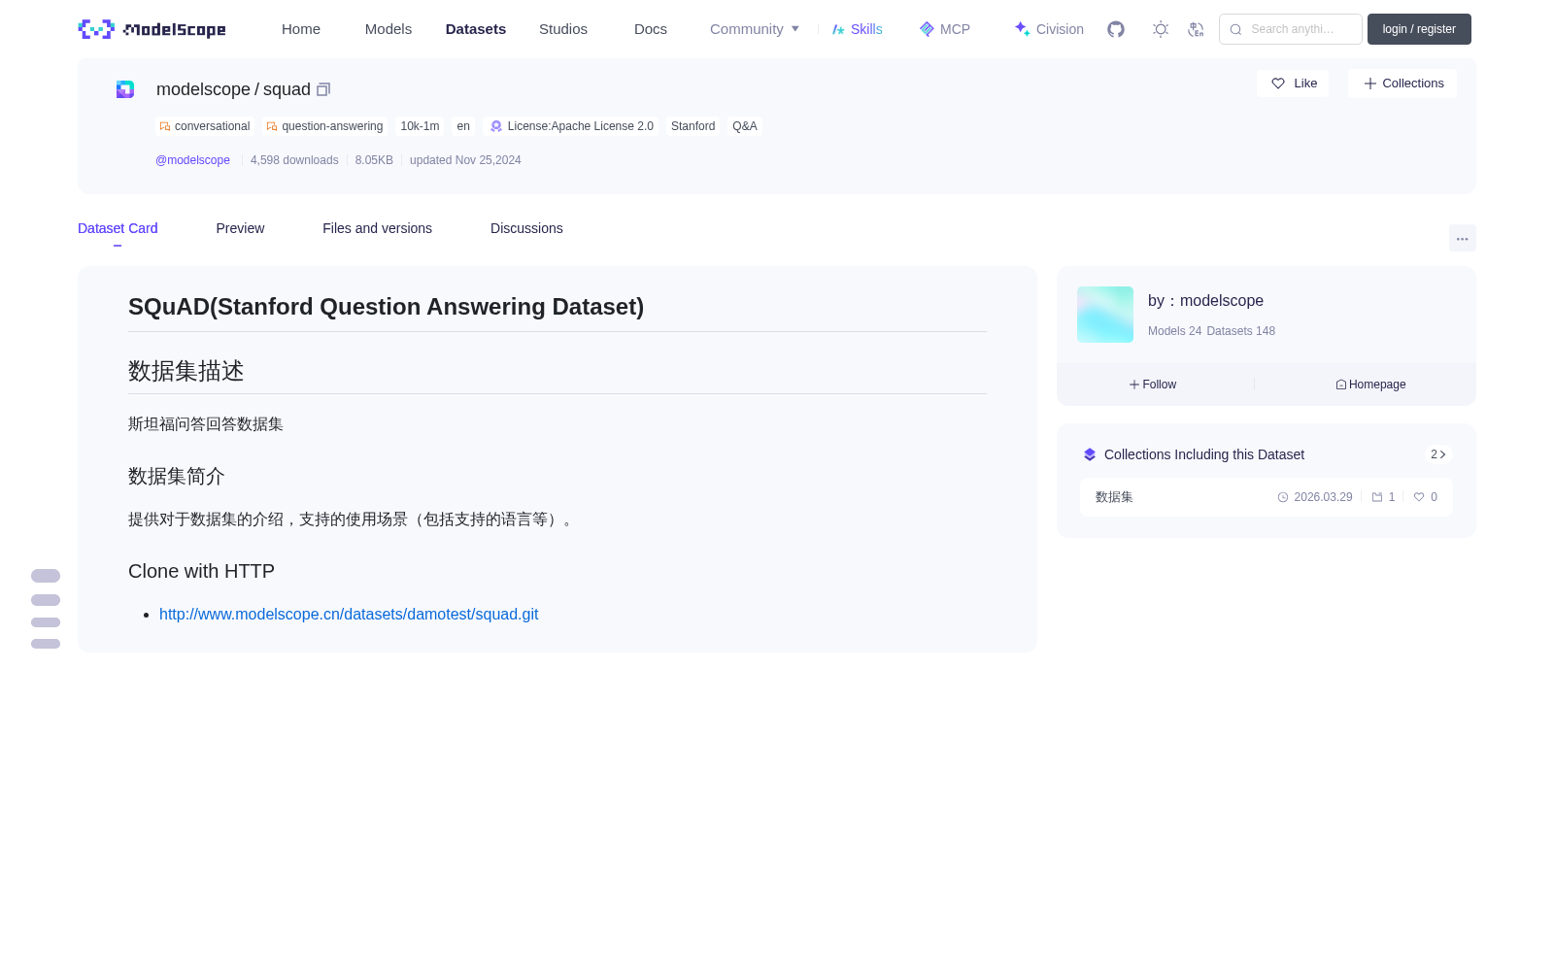Click the 4,598 downloads text
Viewport: 1554px width, 971px height.
(294, 160)
